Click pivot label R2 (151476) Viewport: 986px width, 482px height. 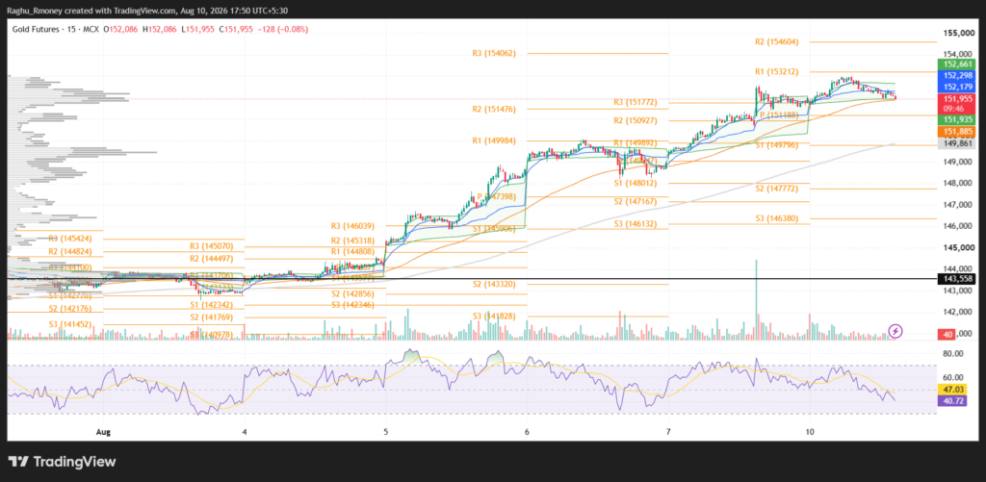pyautogui.click(x=494, y=109)
